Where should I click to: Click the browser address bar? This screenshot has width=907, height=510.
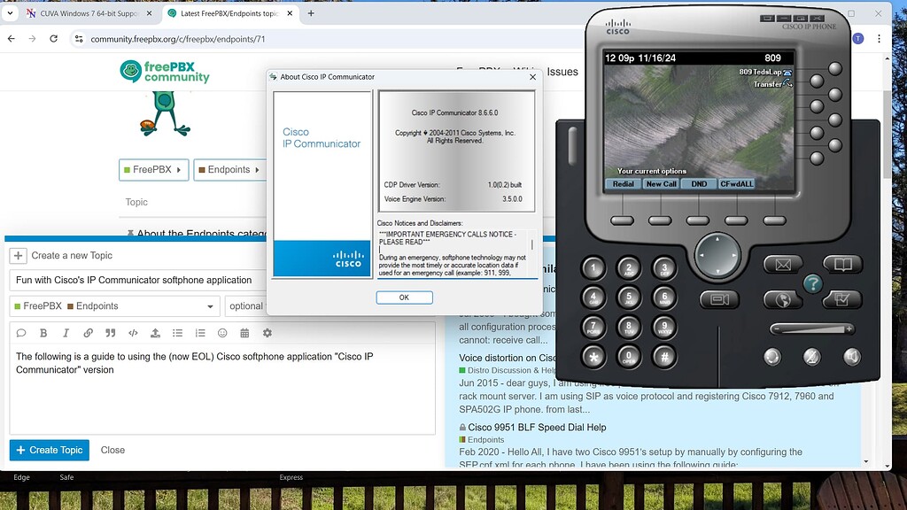coord(177,38)
